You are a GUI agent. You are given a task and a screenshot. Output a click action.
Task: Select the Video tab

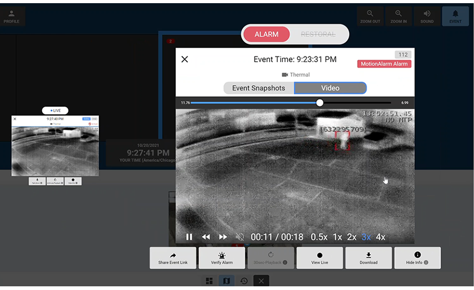click(x=330, y=88)
